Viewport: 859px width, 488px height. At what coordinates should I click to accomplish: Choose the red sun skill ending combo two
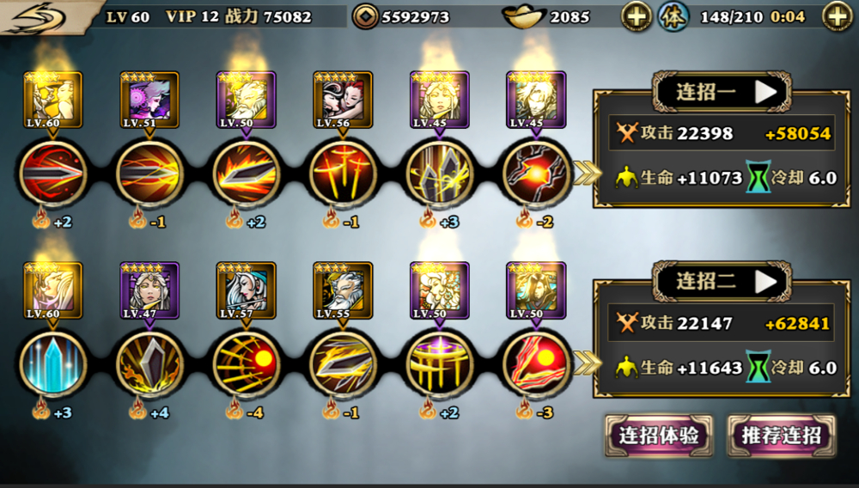536,364
